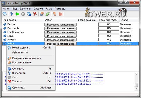Choose Новая задача... in context menu

31,48
